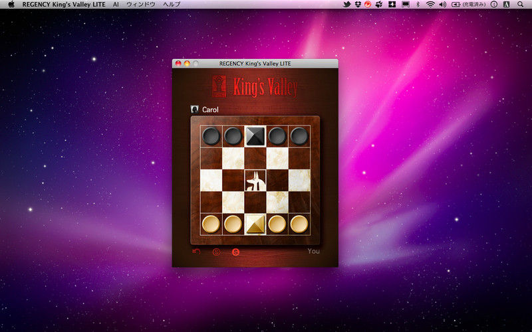The width and height of the screenshot is (532, 332).
Task: Select the gold soldier just left of gold king
Action: [233, 224]
